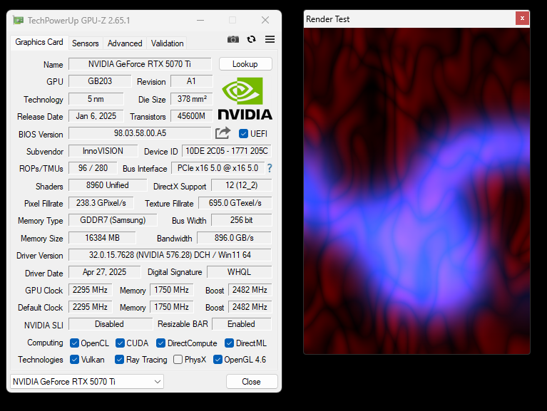Click the GPU field showing GB203
This screenshot has height=411, width=547.
100,81
